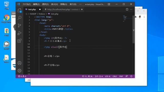Click the closing </head> tag line

pyautogui.click(x=43, y=32)
